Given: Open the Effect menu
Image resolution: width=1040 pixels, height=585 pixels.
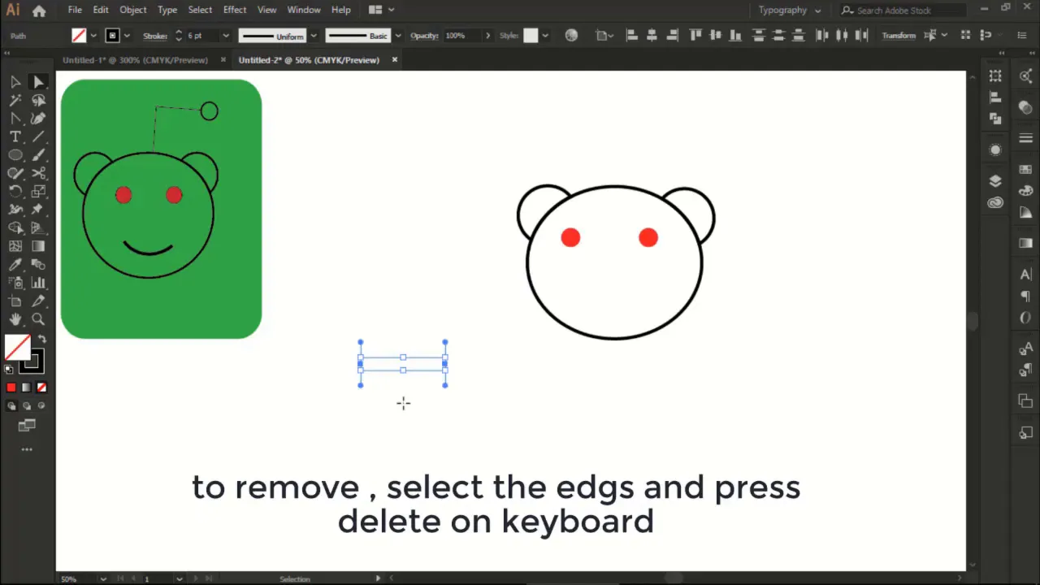Looking at the screenshot, I should [235, 10].
